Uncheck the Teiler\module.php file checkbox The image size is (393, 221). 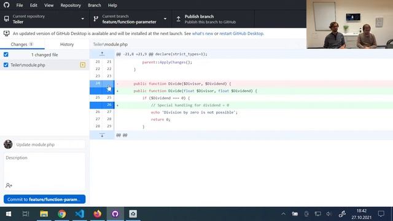click(x=6, y=65)
